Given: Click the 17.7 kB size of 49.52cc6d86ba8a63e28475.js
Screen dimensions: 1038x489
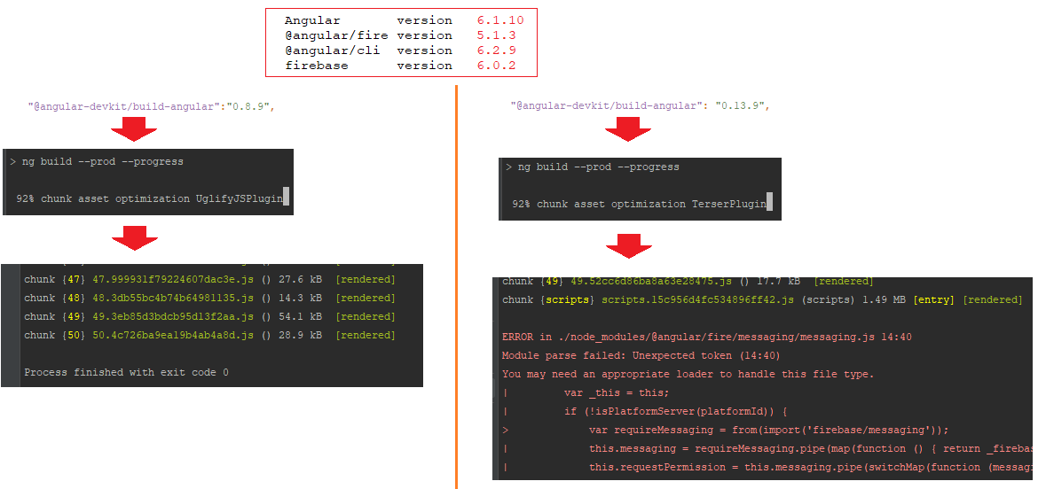Looking at the screenshot, I should [780, 282].
